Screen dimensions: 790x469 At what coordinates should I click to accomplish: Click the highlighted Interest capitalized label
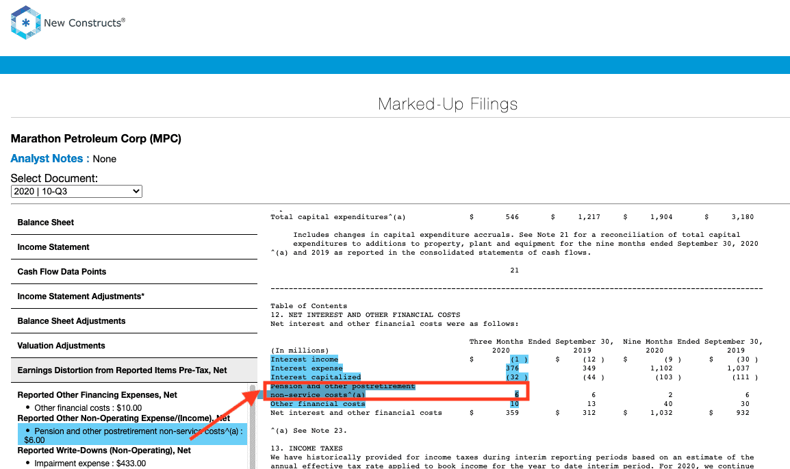(316, 377)
